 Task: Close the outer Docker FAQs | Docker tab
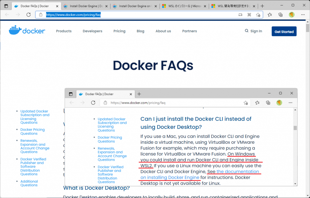click(x=57, y=6)
